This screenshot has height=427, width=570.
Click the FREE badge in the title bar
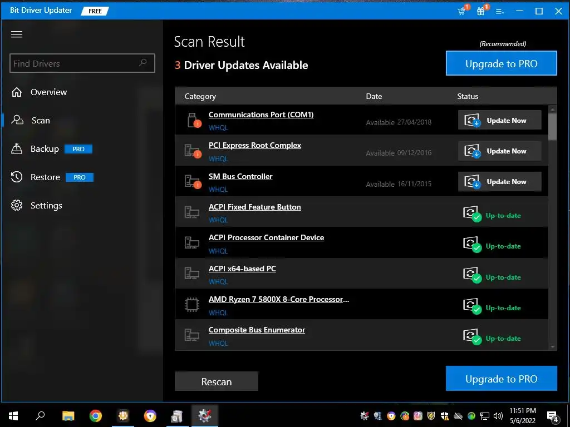tap(95, 11)
